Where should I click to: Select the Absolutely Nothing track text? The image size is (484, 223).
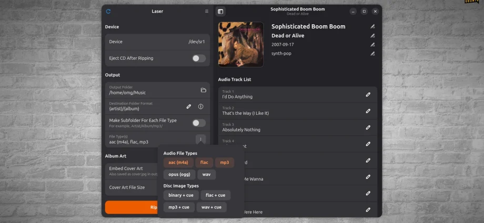tap(241, 130)
